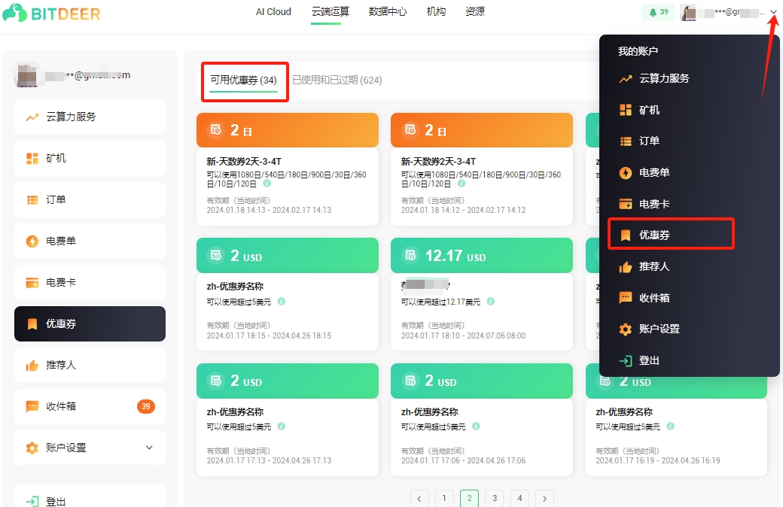783x507 pixels.
Task: Click the logout arrow icon in left sidebar
Action: point(32,501)
